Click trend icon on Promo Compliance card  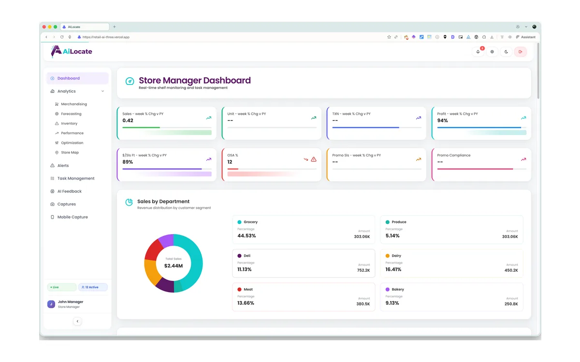(x=523, y=159)
